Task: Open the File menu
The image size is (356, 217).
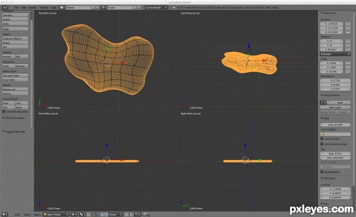Action: click(17, 8)
